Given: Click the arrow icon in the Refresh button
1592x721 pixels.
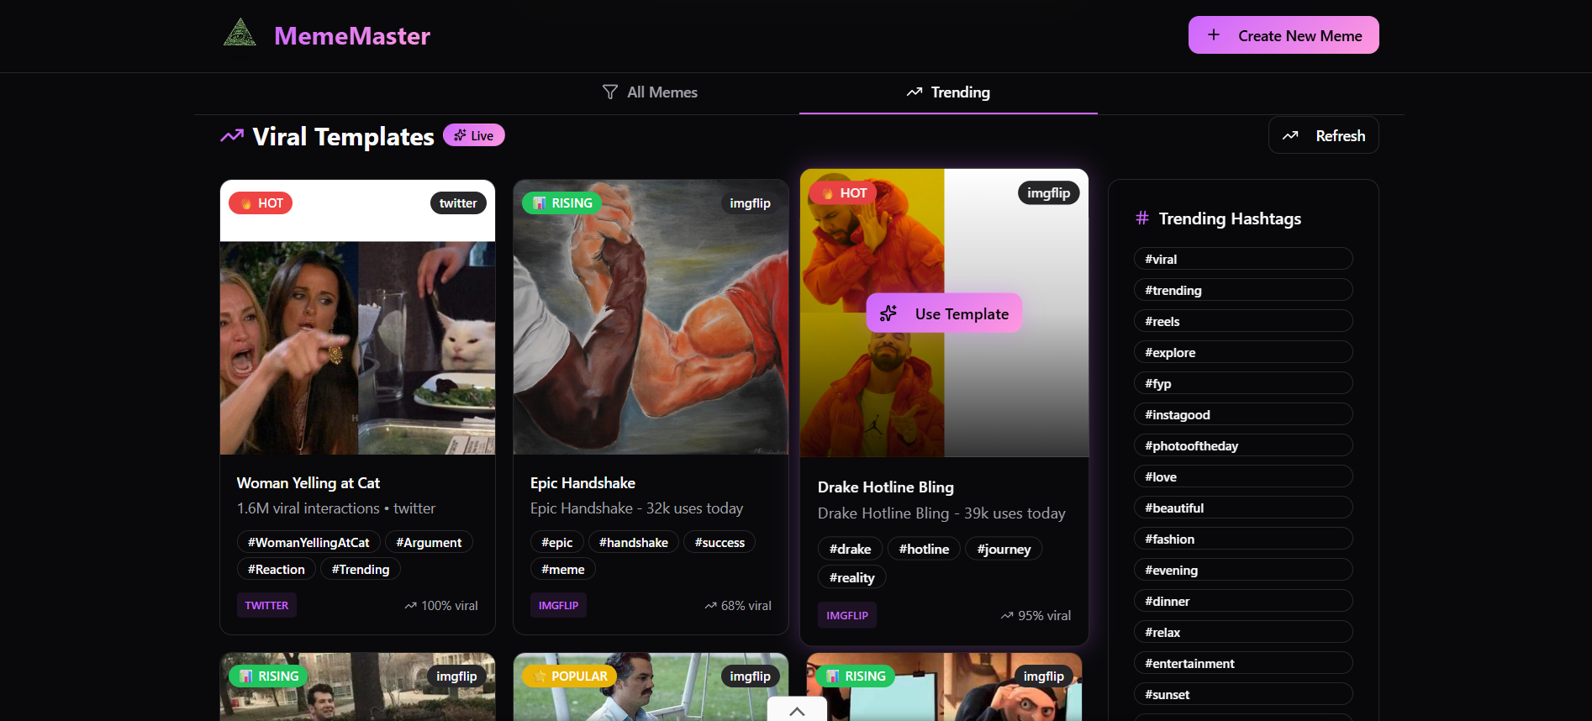Looking at the screenshot, I should click(1290, 135).
